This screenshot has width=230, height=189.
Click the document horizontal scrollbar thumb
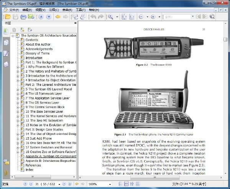click(155, 177)
